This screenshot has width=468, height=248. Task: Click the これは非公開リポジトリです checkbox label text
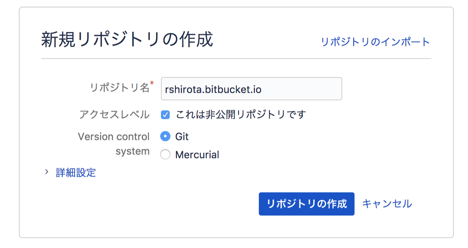coord(241,115)
